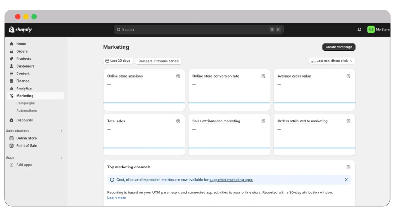Open Automations under Marketing

(27, 111)
